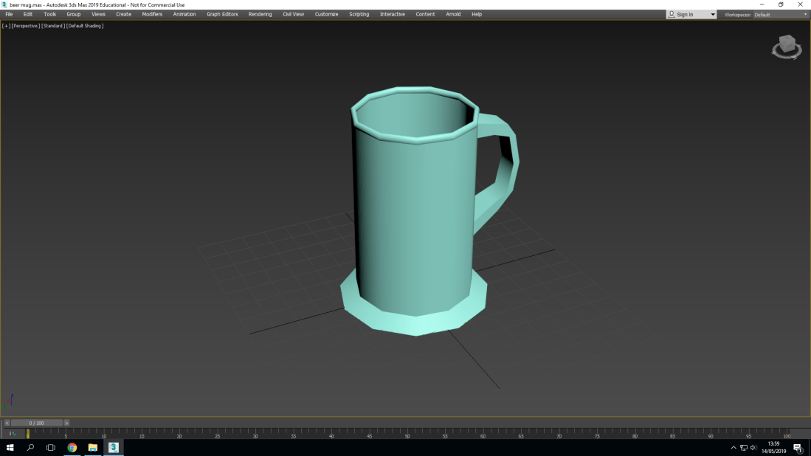
Task: Click the network icon in the system tray
Action: [743, 447]
